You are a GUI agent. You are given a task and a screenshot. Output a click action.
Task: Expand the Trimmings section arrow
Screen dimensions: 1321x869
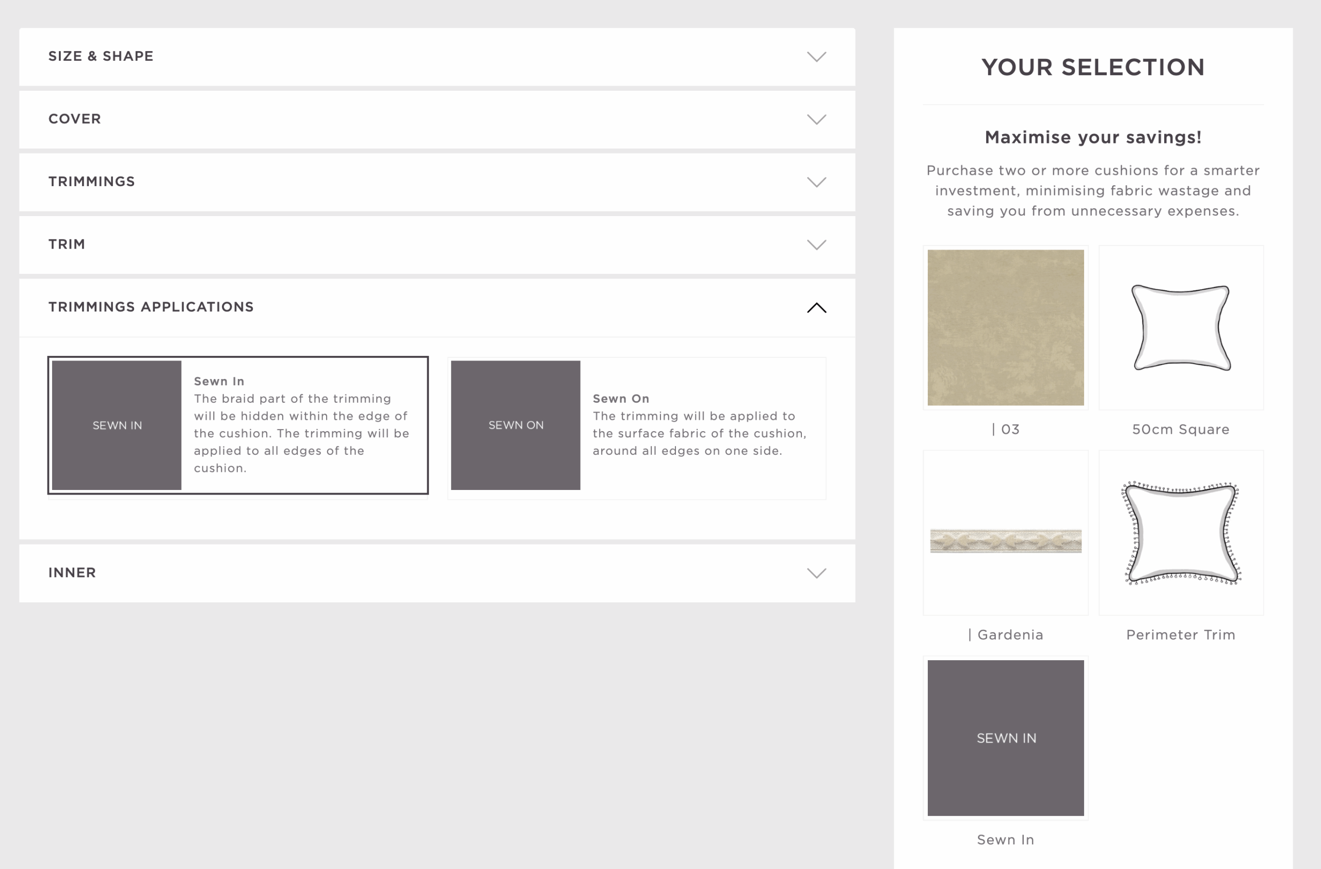point(816,182)
